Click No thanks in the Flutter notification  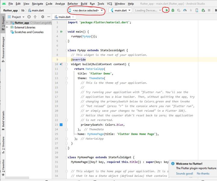coord(203,173)
